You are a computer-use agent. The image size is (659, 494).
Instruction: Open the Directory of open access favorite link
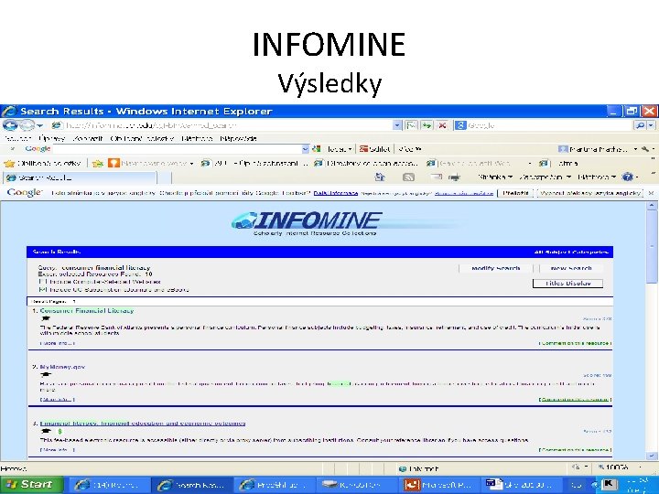(366, 163)
